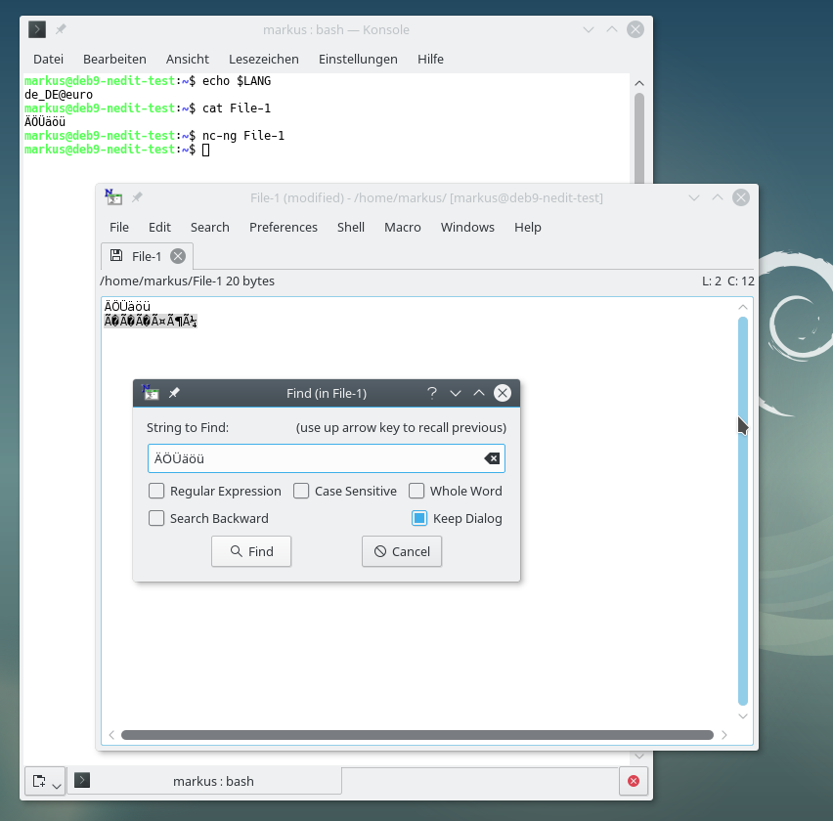
Task: Click the save icon on the File-1 tab
Action: tap(117, 255)
